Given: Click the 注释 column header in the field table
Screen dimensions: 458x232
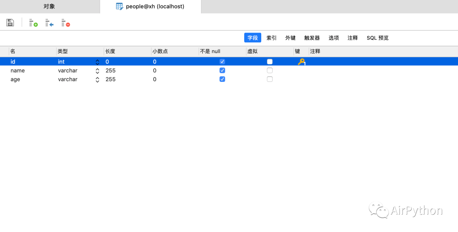Looking at the screenshot, I should pyautogui.click(x=383, y=51).
